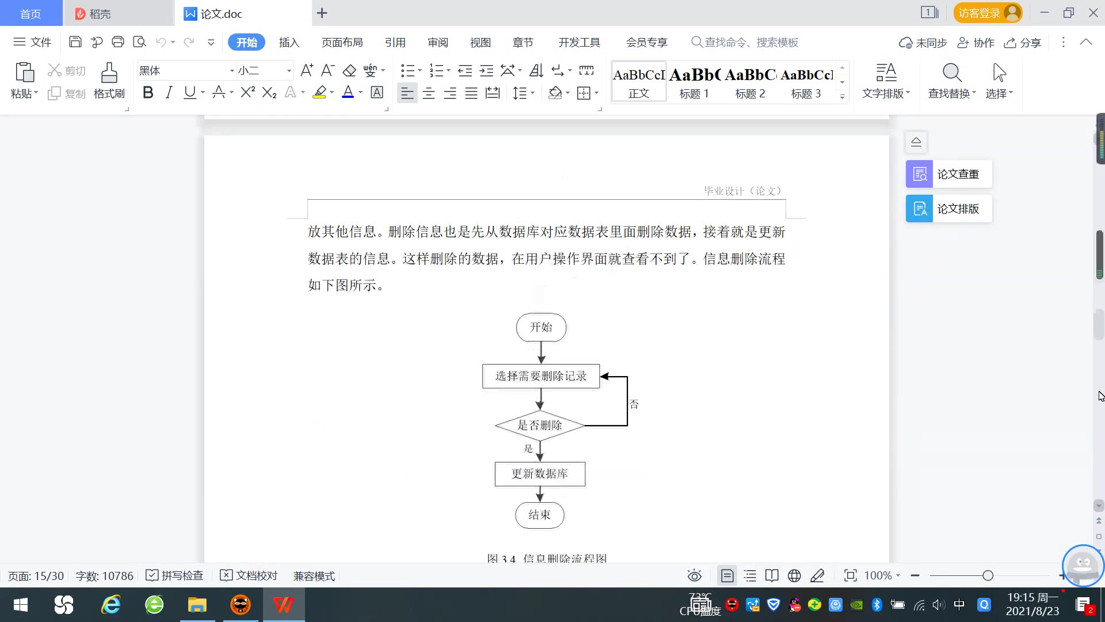This screenshot has height=622, width=1105.
Task: Click the 访客登录 login button
Action: pyautogui.click(x=987, y=13)
